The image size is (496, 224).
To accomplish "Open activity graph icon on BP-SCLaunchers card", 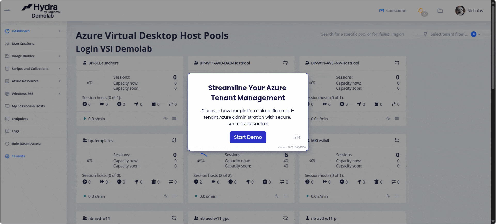I will tap(166, 119).
